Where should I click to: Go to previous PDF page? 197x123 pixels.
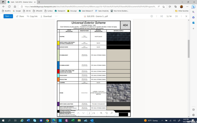coord(78,113)
